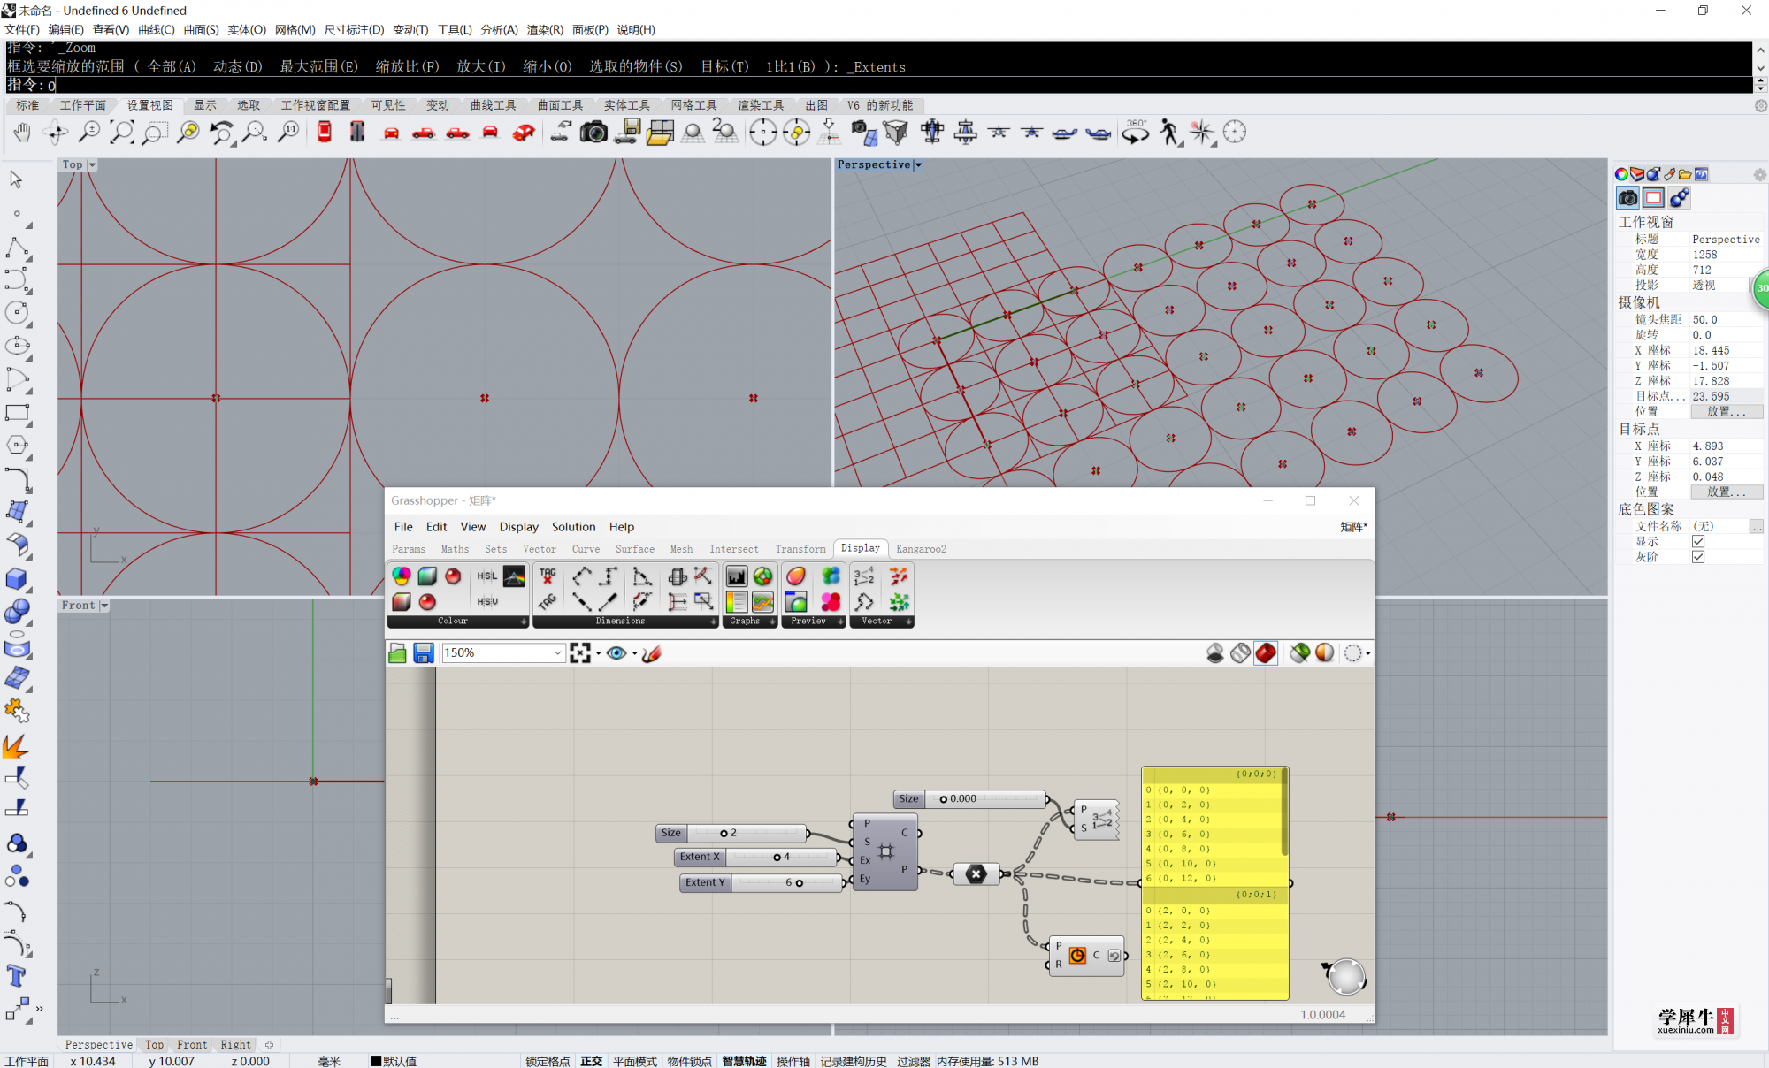Select the rectangle tool in left sidebar
Screen dimensions: 1769x1068
click(x=16, y=413)
